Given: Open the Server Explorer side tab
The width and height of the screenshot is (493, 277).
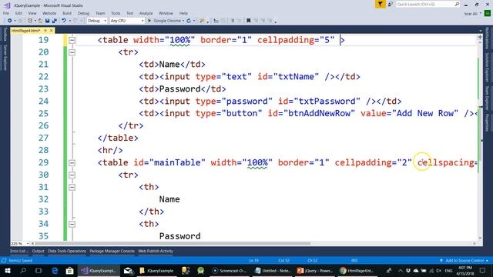Looking at the screenshot, I should point(5,58).
